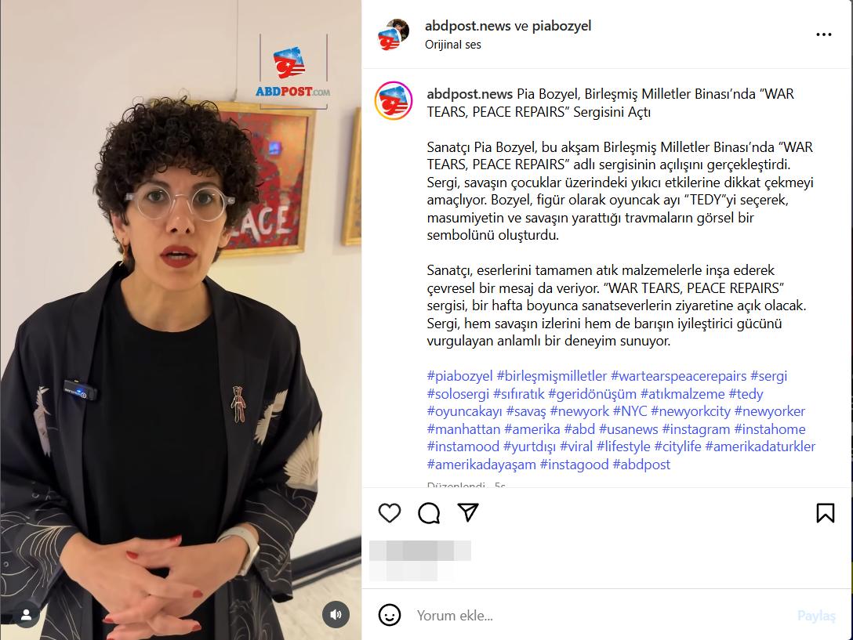
Task: Mute the video sound using the speaker icon
Action: click(336, 614)
